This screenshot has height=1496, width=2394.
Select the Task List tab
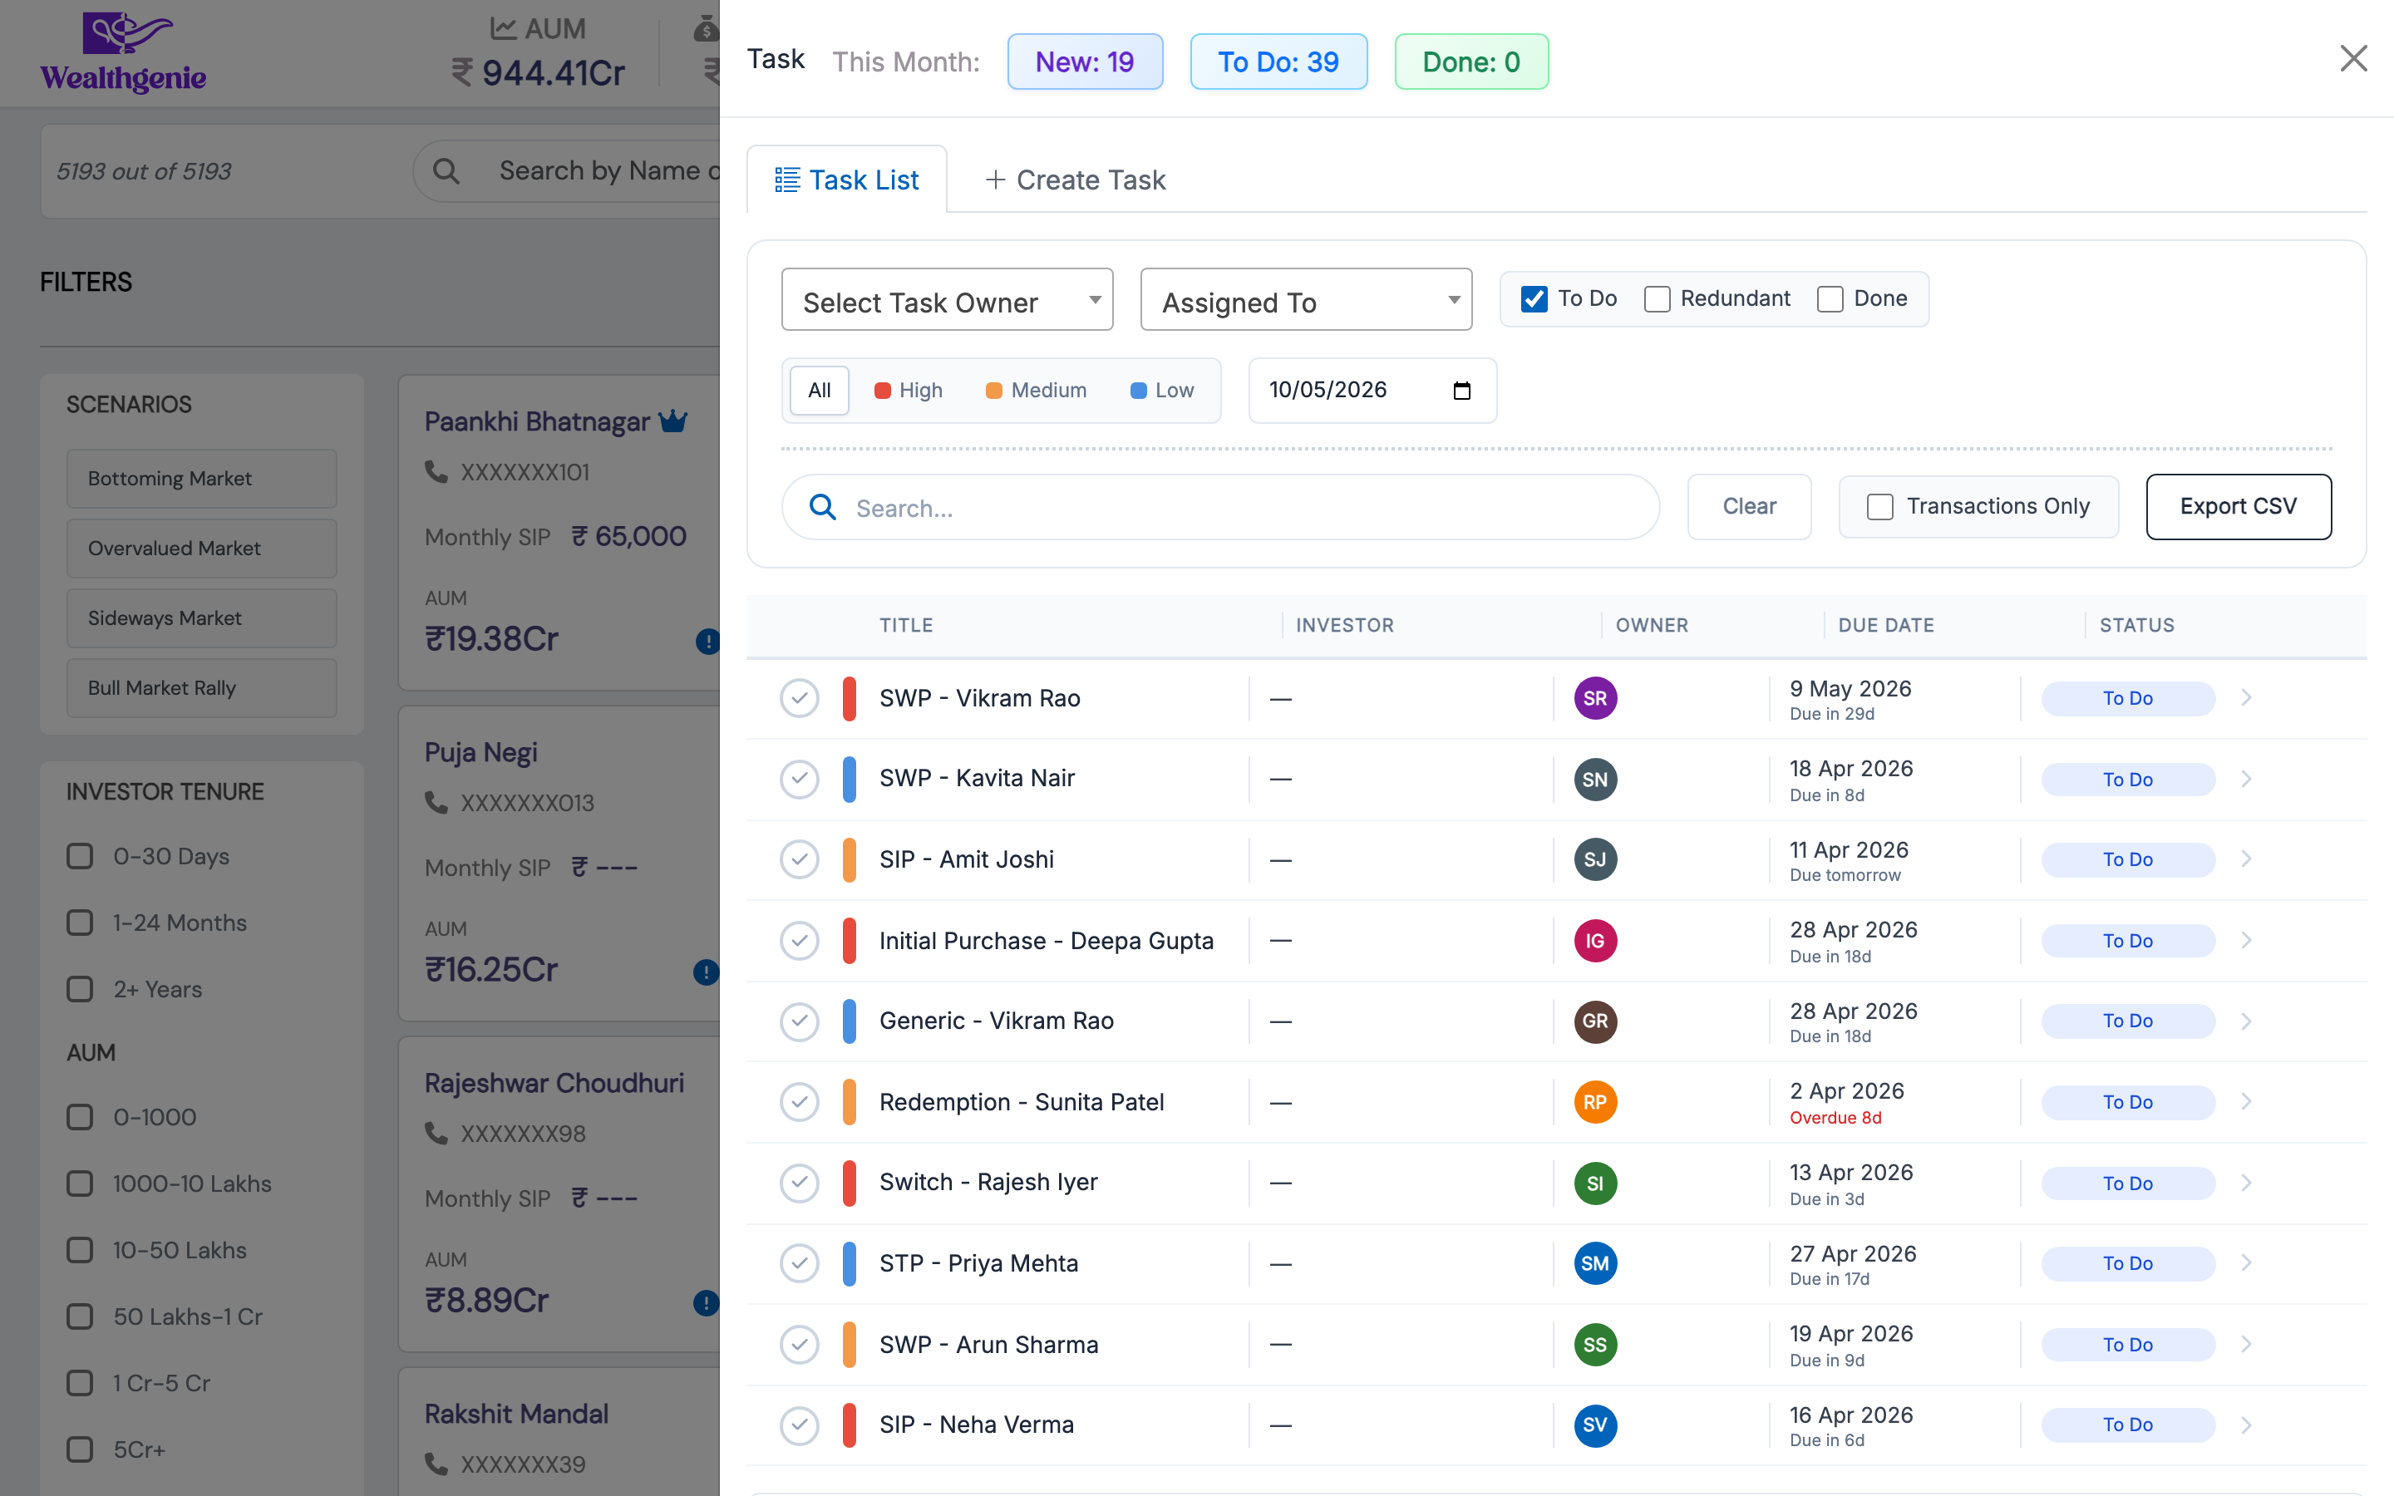click(x=847, y=179)
